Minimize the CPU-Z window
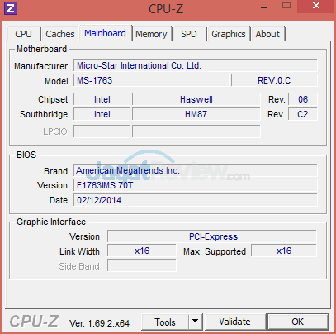The width and height of the screenshot is (336, 334). point(264,7)
